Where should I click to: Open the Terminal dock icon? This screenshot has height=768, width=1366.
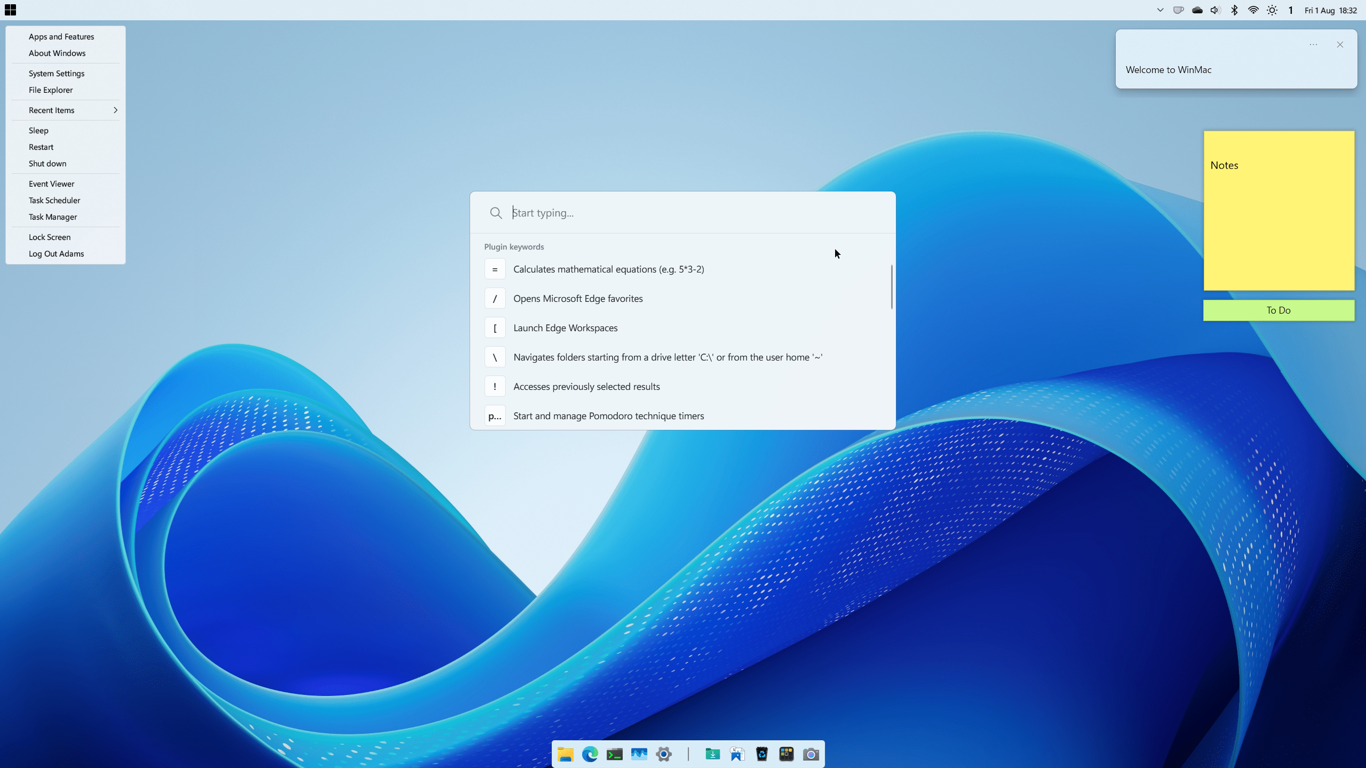[x=614, y=754]
